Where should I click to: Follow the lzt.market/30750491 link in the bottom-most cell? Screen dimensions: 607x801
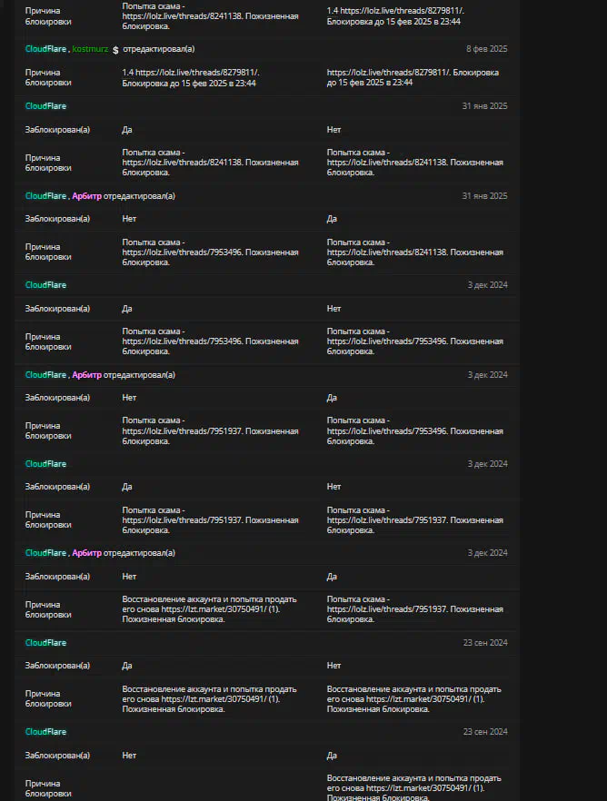pos(418,788)
